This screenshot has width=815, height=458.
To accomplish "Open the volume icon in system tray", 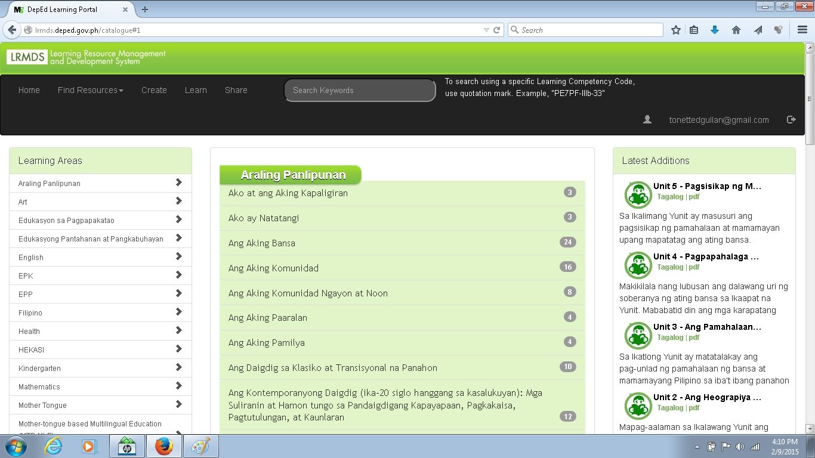I will click(x=740, y=445).
